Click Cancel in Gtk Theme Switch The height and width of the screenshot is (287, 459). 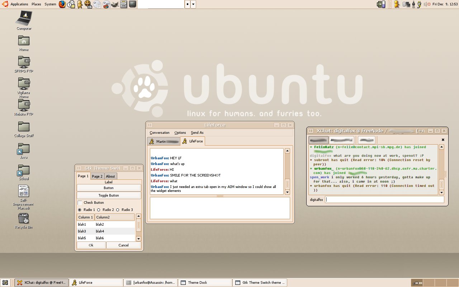tap(123, 245)
